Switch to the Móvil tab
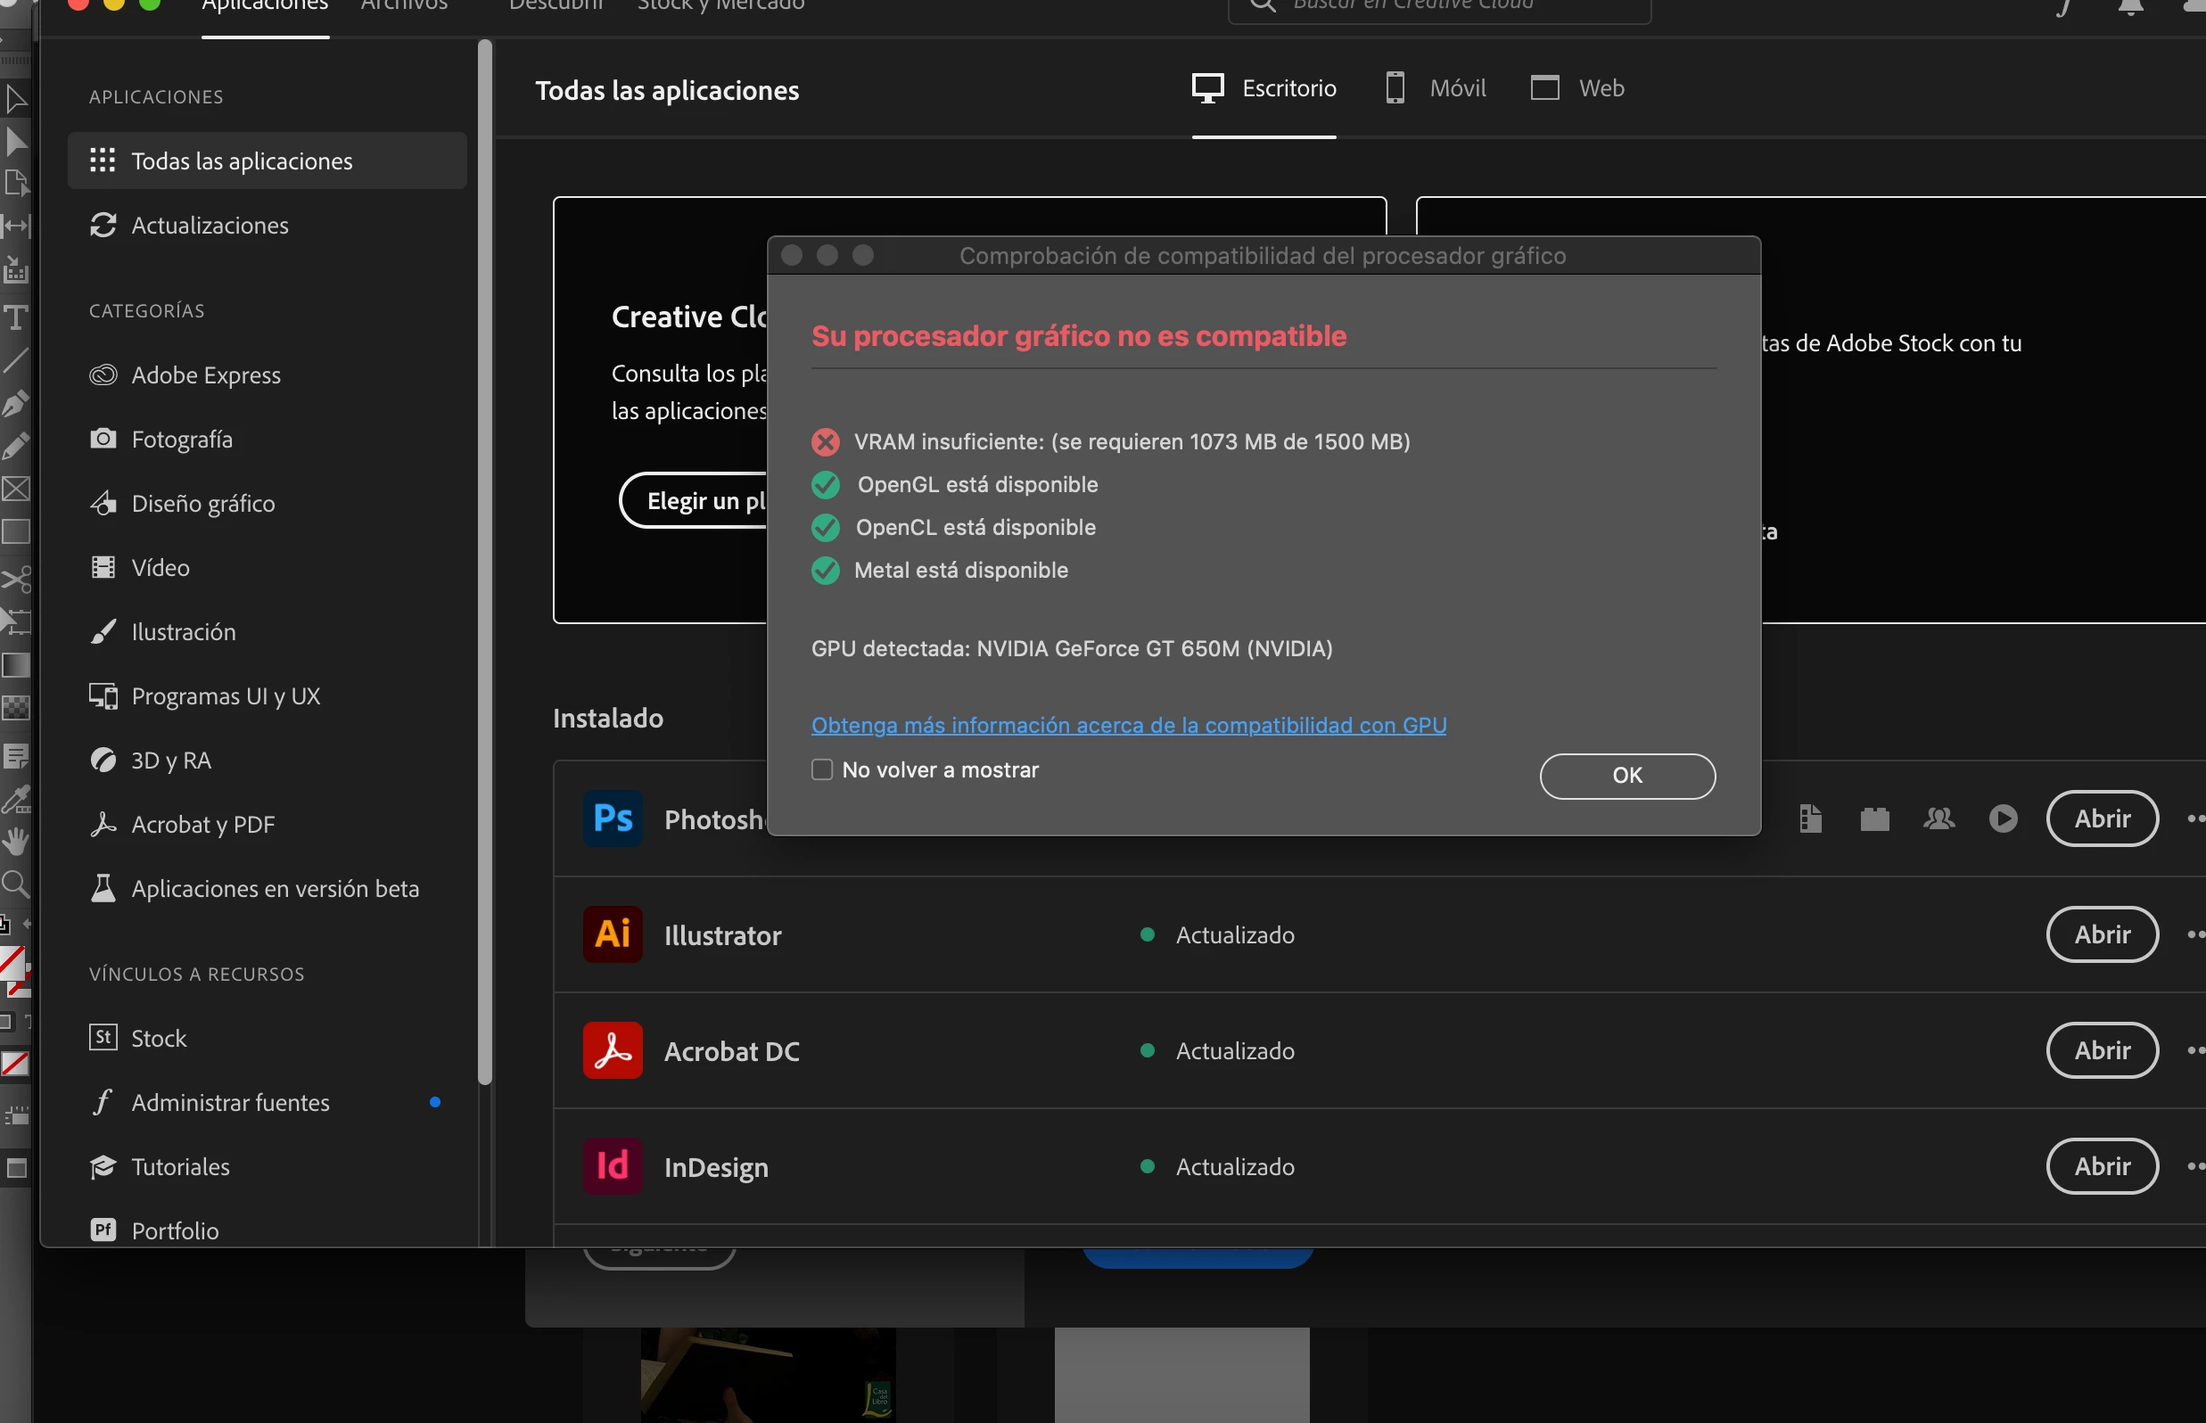Screen dimensions: 2206x1423 1436,88
